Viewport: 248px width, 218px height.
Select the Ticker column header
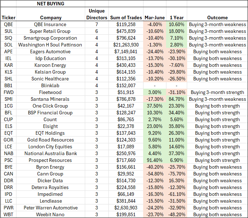point(8,18)
